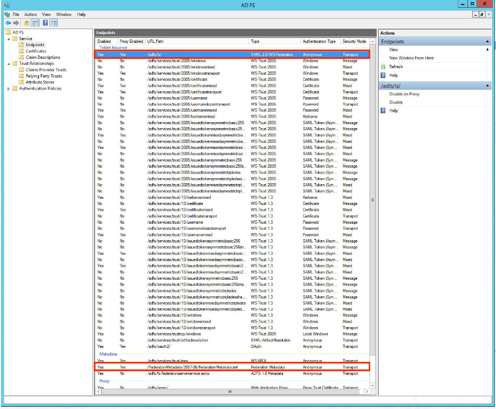Click the Local Windows authentication type cell

[316, 334]
